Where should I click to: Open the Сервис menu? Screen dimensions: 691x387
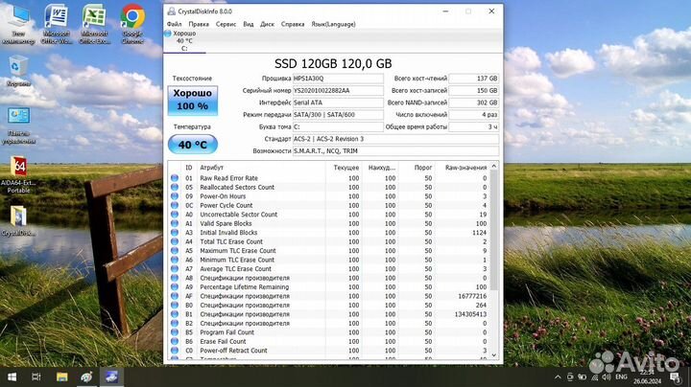226,24
